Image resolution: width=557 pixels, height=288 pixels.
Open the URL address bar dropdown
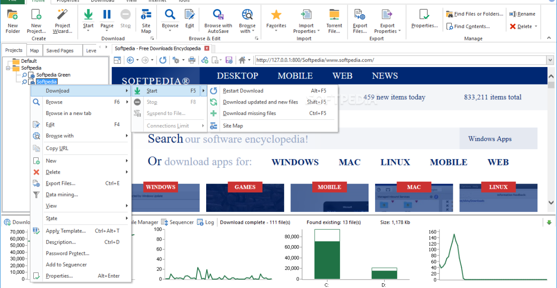tap(550, 60)
